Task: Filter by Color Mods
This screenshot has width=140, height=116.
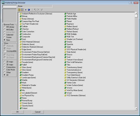Action: point(5,70)
